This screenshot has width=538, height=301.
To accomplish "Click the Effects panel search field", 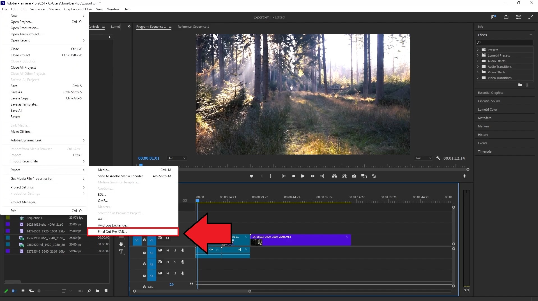I will [x=504, y=43].
